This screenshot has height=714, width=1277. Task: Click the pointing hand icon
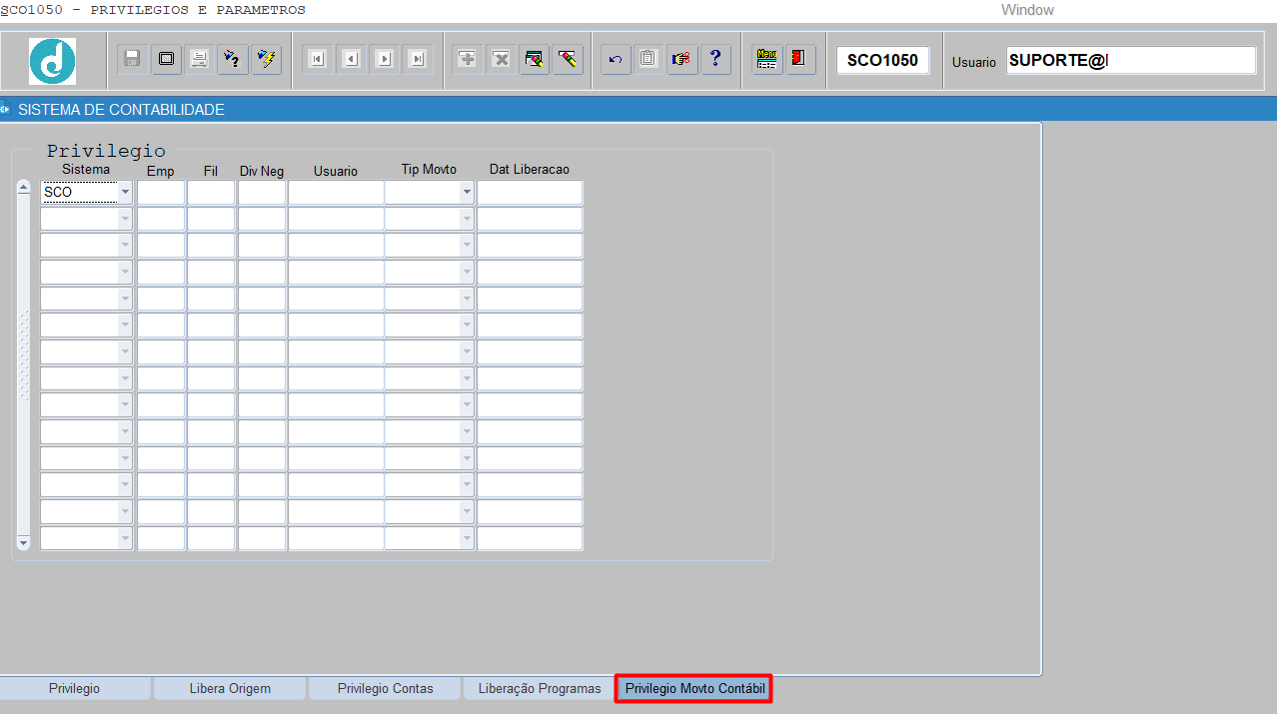point(681,59)
